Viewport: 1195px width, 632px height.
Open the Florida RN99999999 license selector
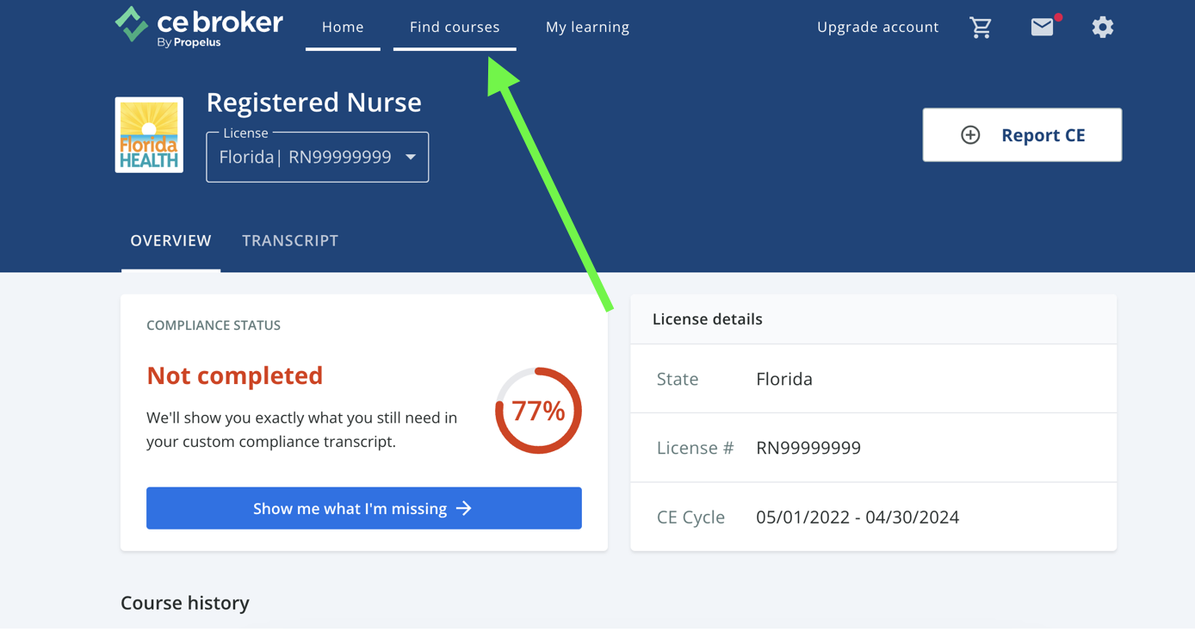pos(305,157)
